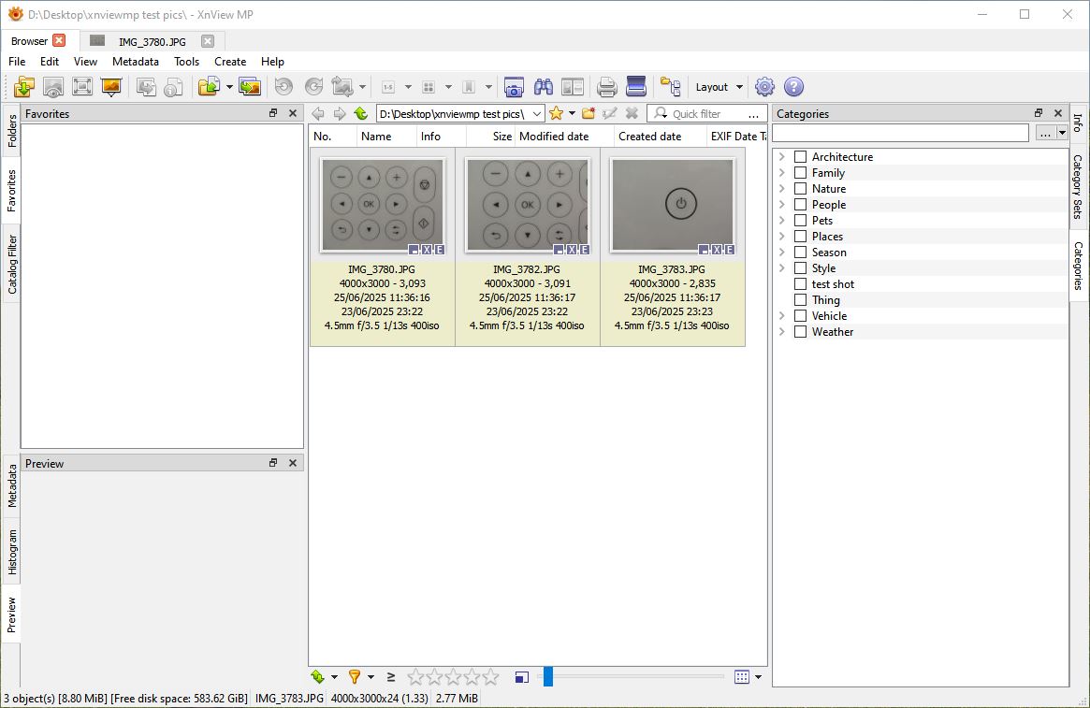The height and width of the screenshot is (708, 1090).
Task: Click the sort order green arrows icon
Action: coord(318,677)
